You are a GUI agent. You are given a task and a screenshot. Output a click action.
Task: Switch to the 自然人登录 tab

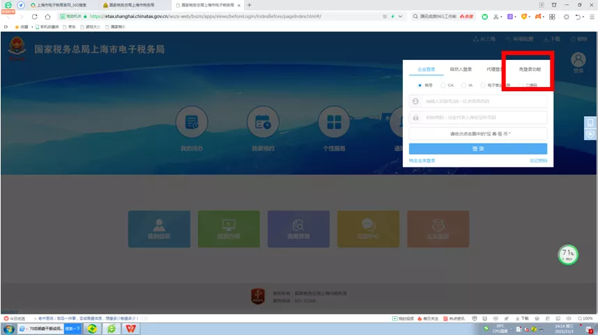coord(461,70)
